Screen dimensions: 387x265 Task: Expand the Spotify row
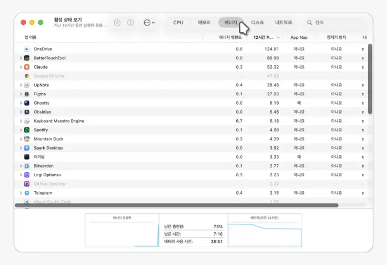(x=21, y=130)
